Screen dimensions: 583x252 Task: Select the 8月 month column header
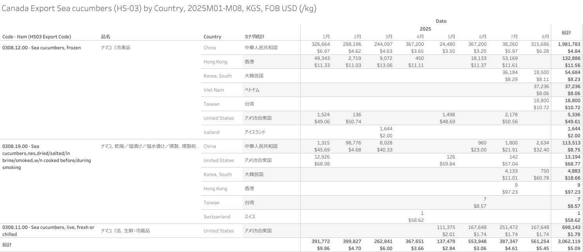545,36
